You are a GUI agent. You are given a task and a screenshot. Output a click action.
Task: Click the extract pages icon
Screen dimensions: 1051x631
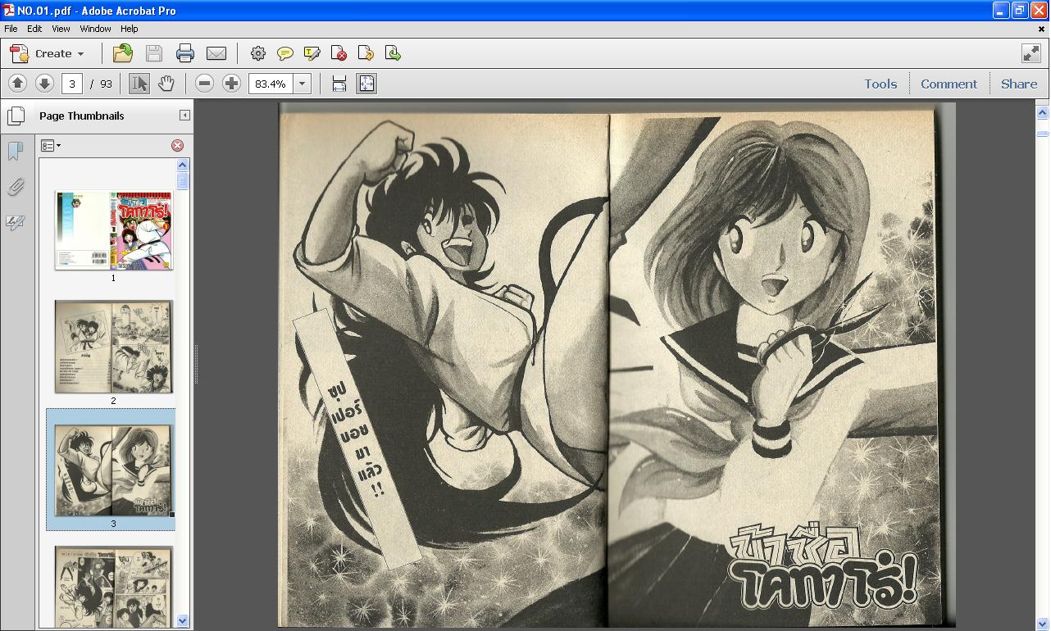393,53
